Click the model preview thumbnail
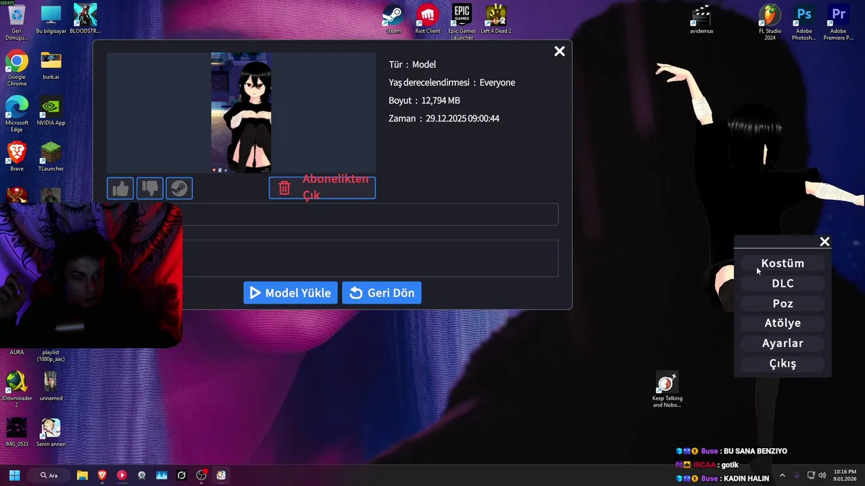Image resolution: width=865 pixels, height=486 pixels. pos(241,113)
